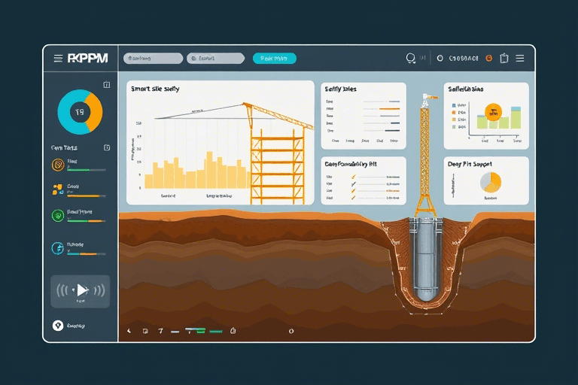Click the orange notification icon in header
Viewport: 578px width, 385px height.
(x=488, y=58)
